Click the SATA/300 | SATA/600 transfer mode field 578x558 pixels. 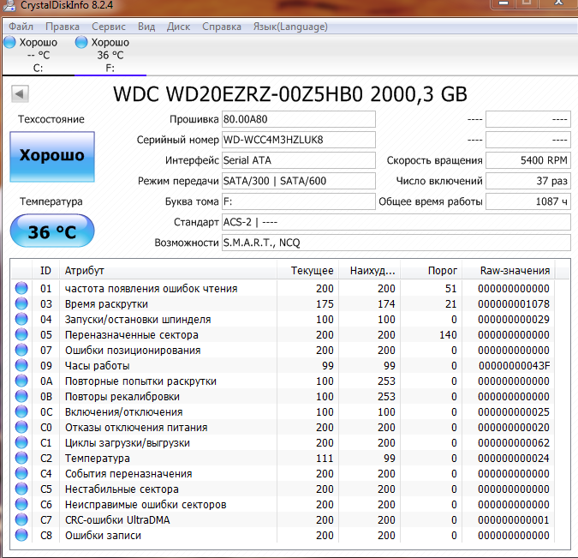coord(299,181)
